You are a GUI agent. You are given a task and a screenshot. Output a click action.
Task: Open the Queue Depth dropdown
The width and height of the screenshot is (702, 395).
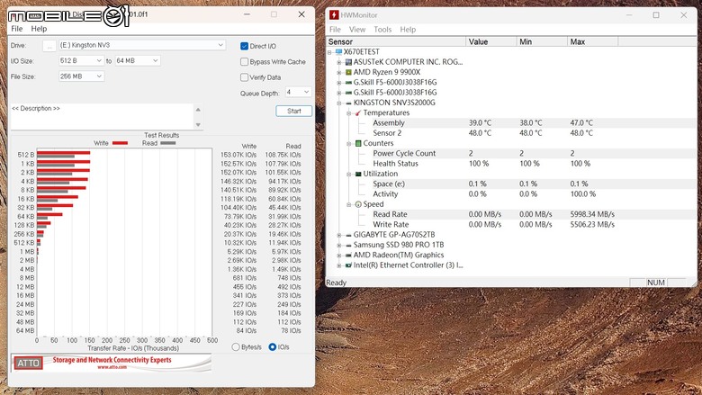point(298,92)
